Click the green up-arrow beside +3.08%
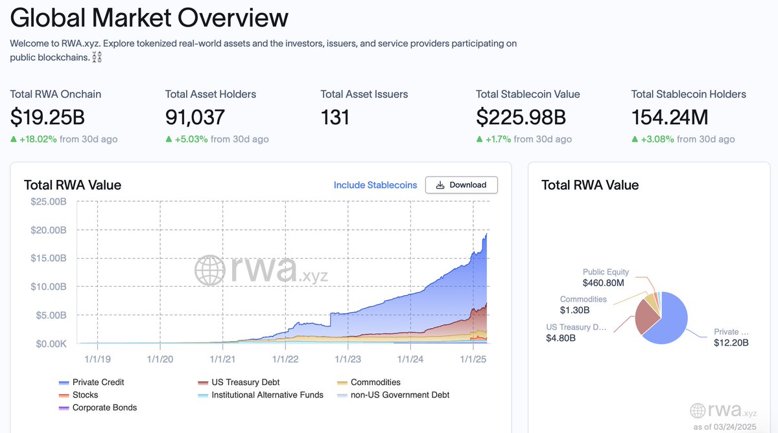The width and height of the screenshot is (778, 433). [636, 139]
